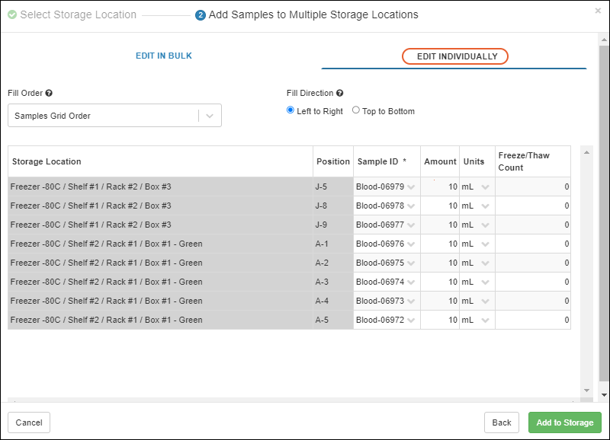The width and height of the screenshot is (610, 440).
Task: Click the table scrollbar up arrow
Action: click(x=586, y=152)
